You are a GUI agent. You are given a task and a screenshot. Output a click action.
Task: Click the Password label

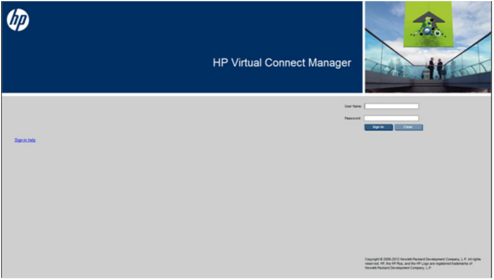tap(352, 118)
